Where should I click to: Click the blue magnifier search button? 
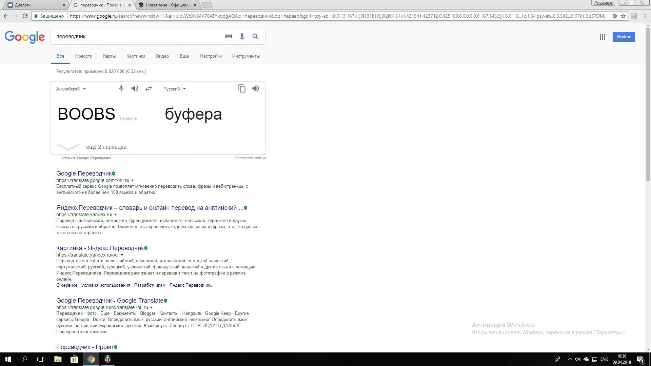255,37
